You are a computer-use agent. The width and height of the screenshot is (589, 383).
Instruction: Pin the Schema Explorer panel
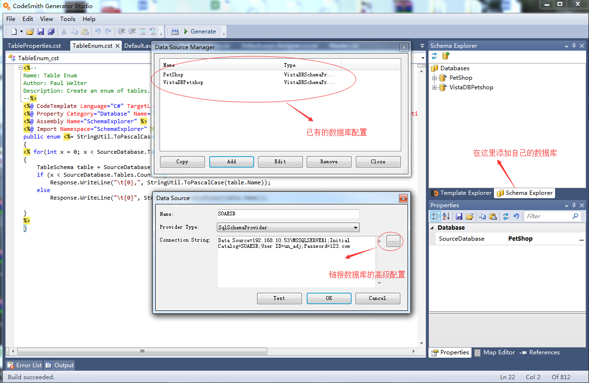point(574,46)
